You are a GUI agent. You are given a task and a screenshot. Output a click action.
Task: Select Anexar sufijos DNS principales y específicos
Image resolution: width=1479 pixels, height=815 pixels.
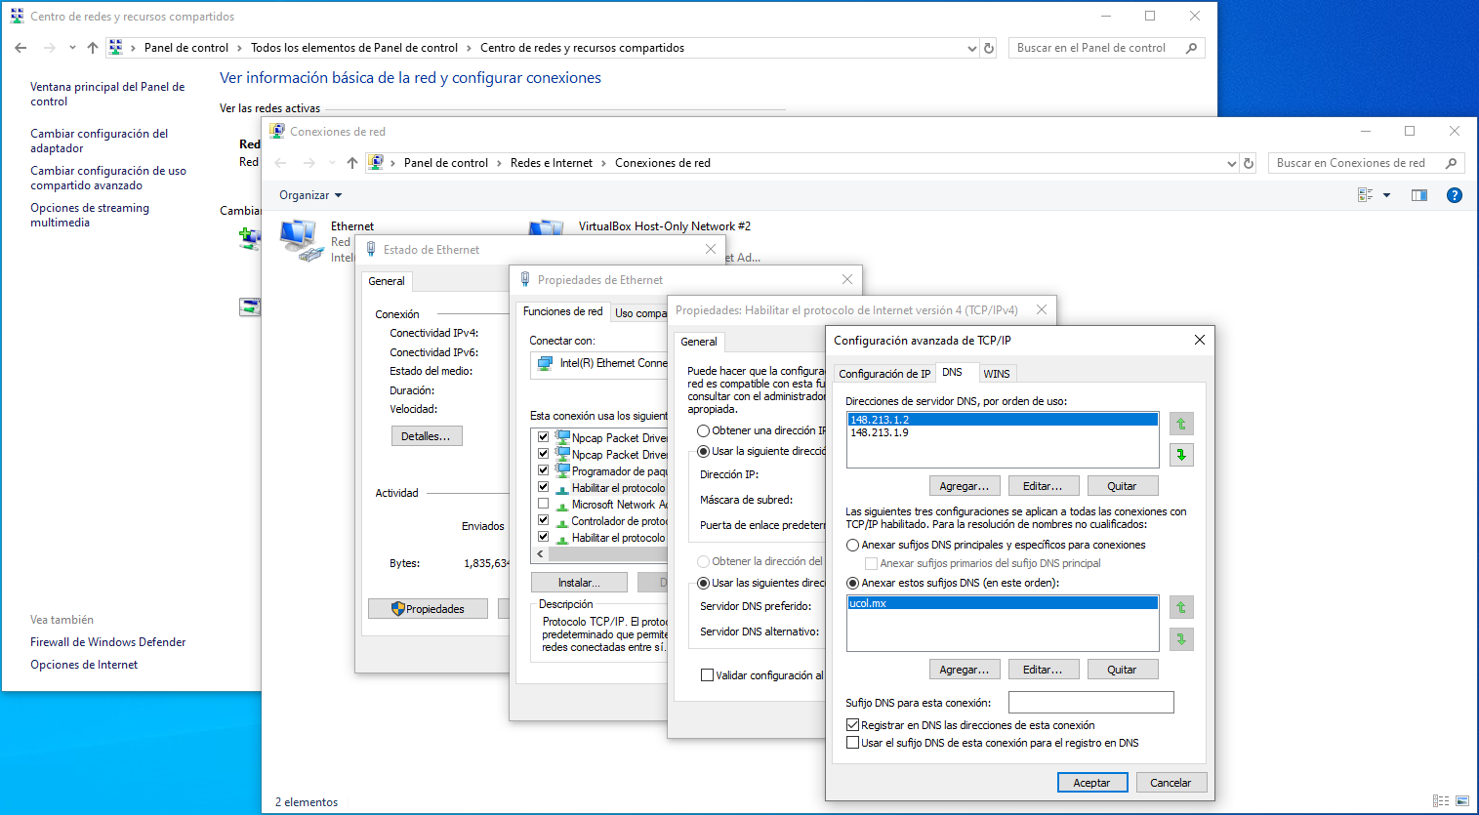tap(853, 546)
